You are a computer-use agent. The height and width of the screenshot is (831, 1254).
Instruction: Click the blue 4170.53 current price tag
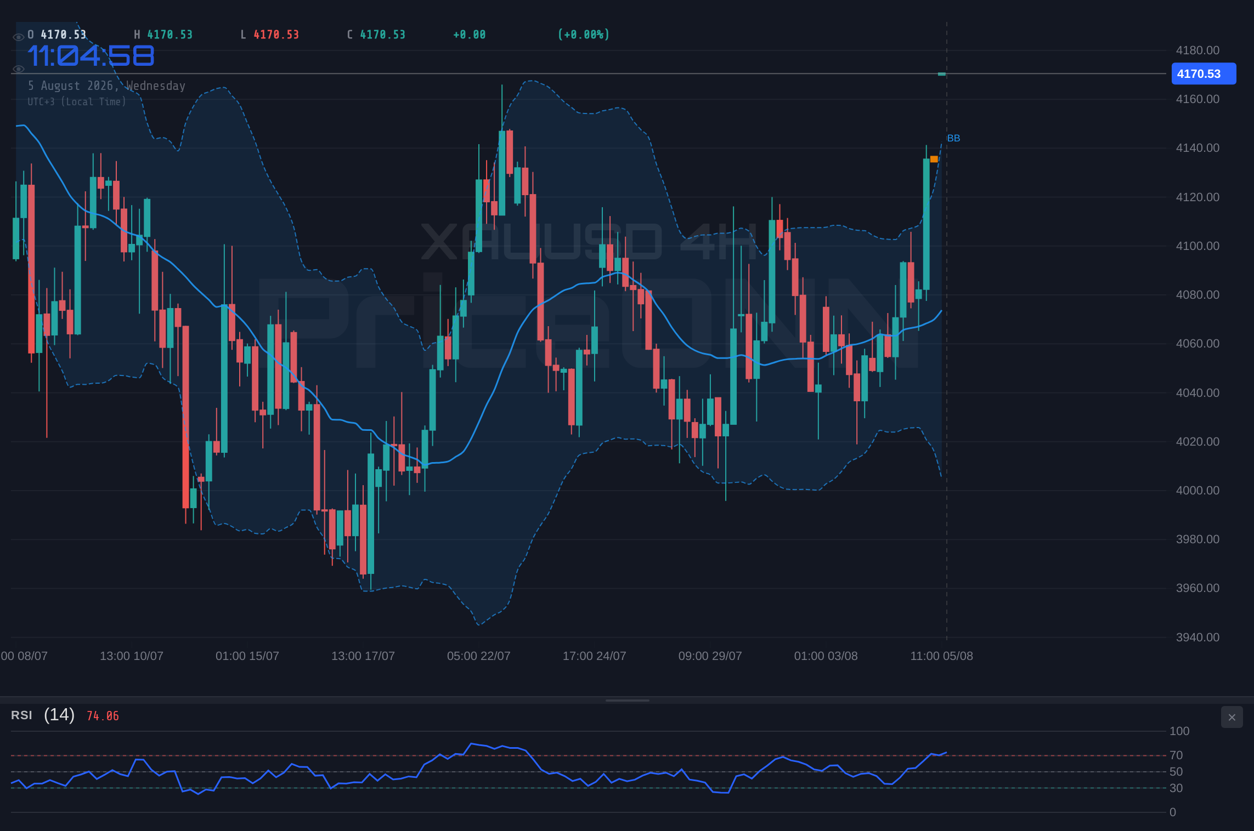(x=1204, y=73)
